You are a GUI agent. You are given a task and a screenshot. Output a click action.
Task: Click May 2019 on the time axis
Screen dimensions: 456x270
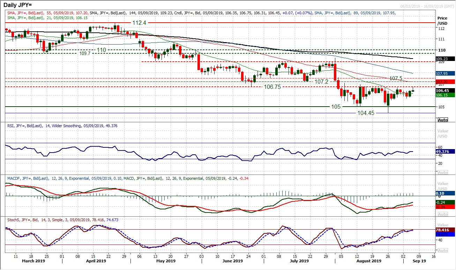[x=166, y=261]
